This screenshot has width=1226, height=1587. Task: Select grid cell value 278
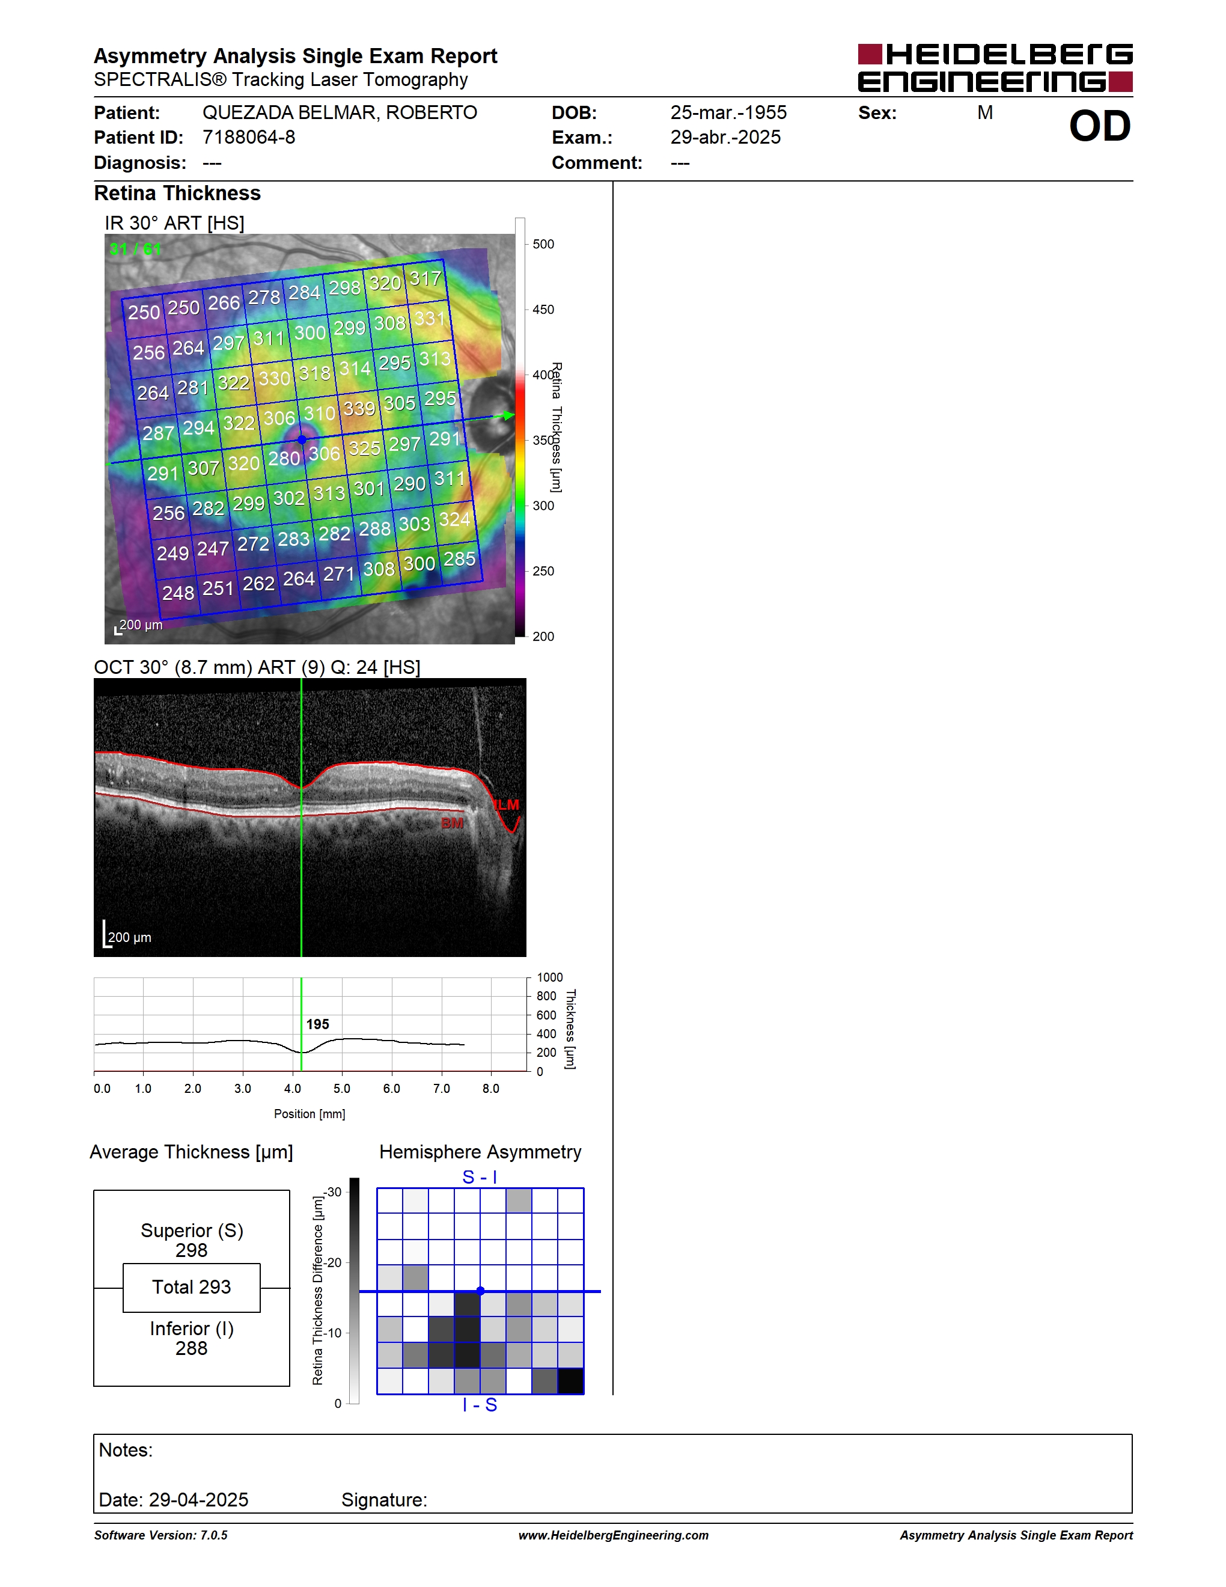(x=264, y=297)
